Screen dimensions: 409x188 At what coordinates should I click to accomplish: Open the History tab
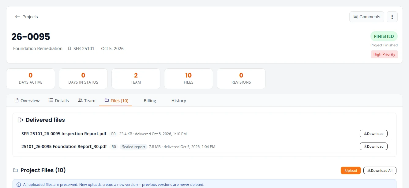click(178, 100)
